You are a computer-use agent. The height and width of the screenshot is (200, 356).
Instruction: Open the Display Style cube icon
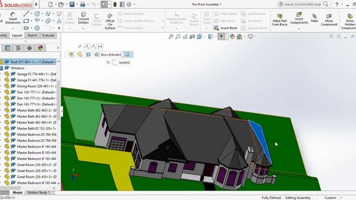(210, 37)
